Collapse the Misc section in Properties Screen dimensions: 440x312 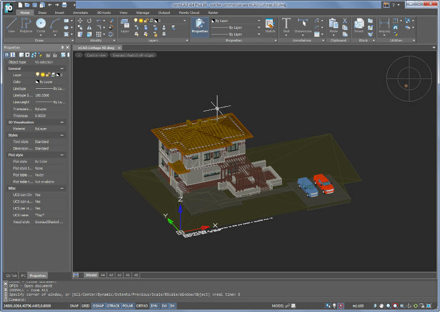tap(62, 188)
